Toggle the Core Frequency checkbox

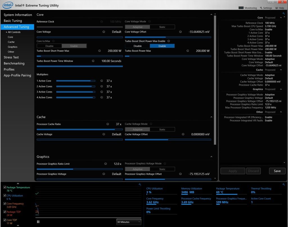[x=5, y=204]
